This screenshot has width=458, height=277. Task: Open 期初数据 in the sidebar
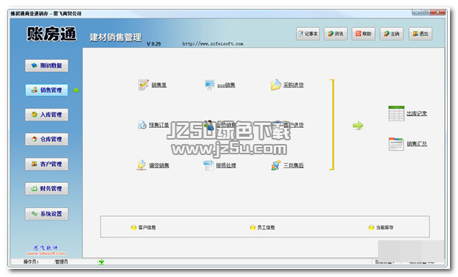pos(47,65)
